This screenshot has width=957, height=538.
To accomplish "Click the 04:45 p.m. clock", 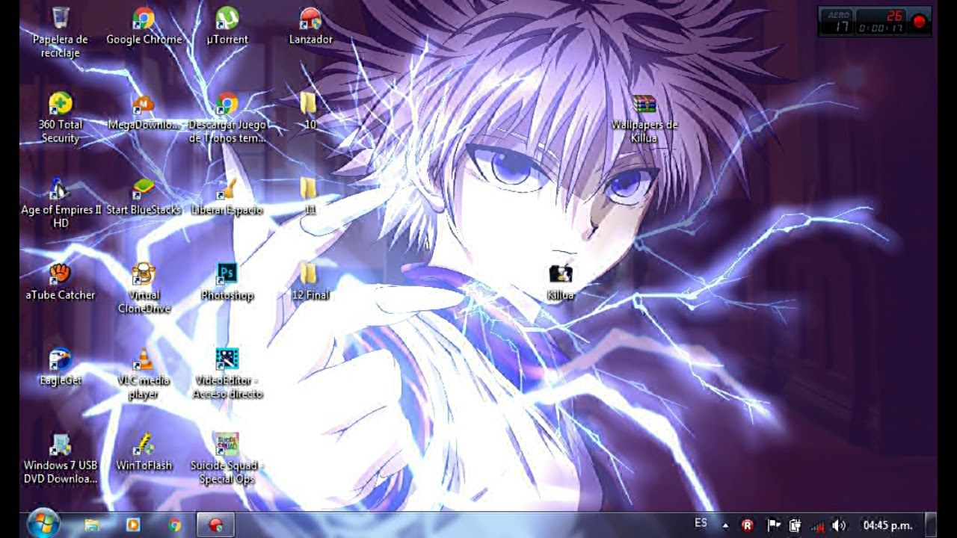I will click(887, 525).
